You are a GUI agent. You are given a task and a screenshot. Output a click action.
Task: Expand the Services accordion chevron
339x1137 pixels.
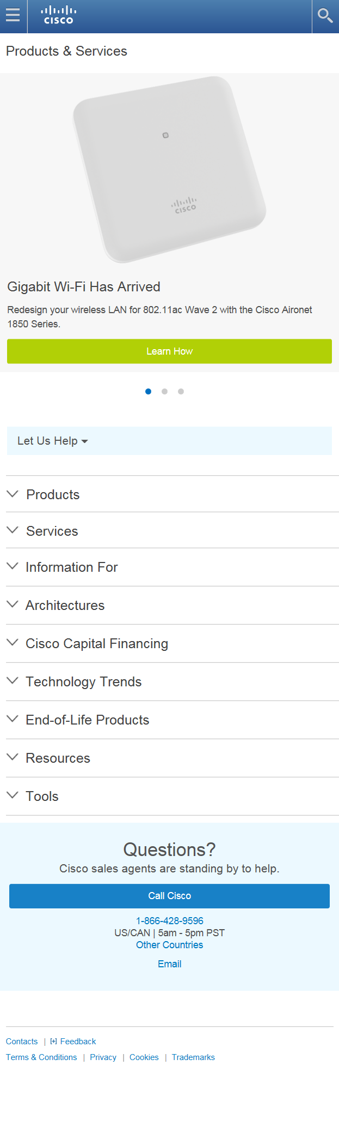pos(13,530)
